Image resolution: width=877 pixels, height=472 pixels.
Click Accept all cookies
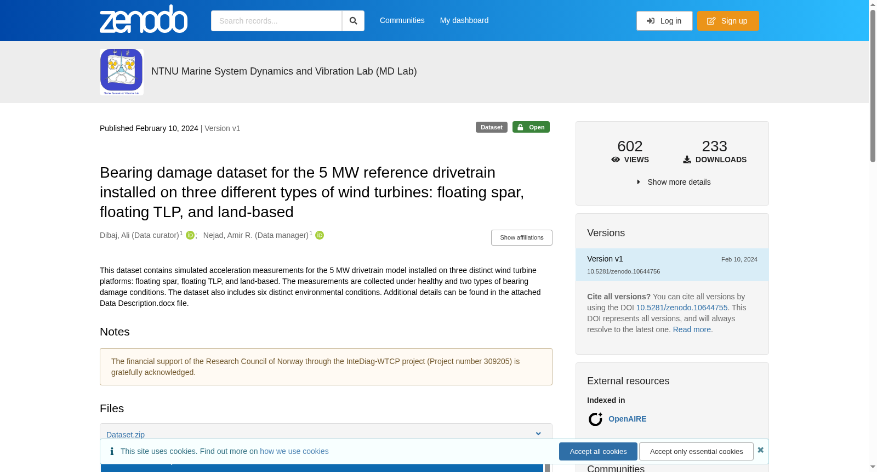point(598,452)
